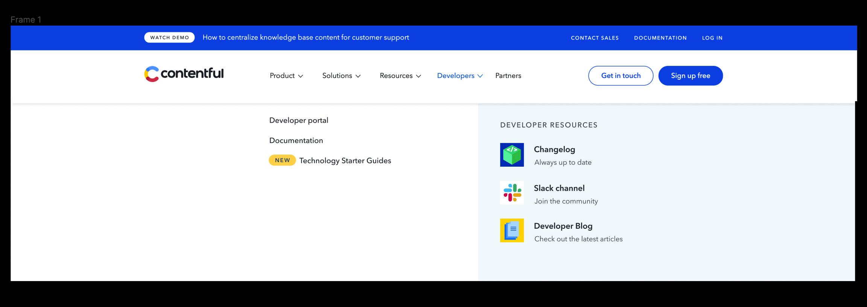The width and height of the screenshot is (867, 307).
Task: Click 'Always up to date' text
Action: click(563, 163)
